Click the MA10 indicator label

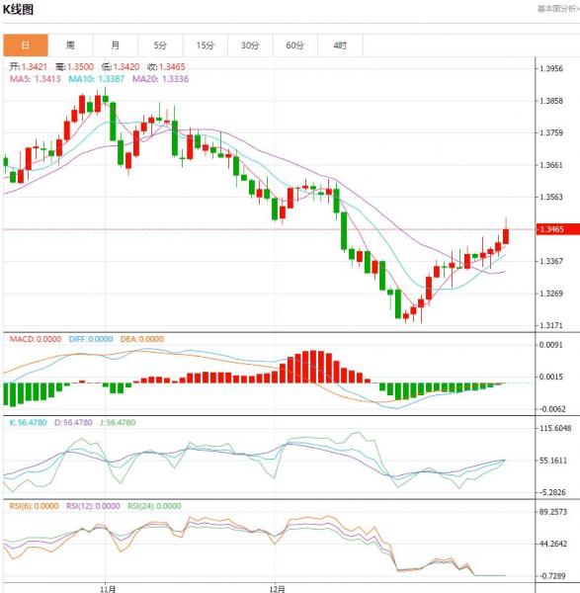97,79
